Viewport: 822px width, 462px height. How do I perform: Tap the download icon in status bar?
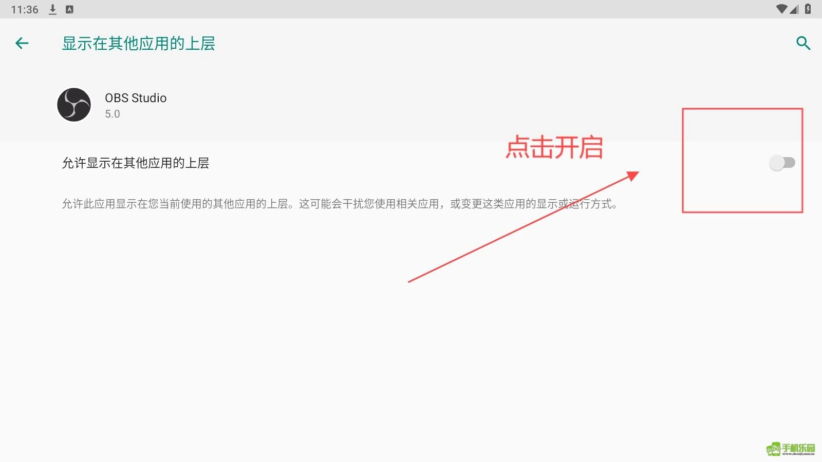(x=52, y=9)
